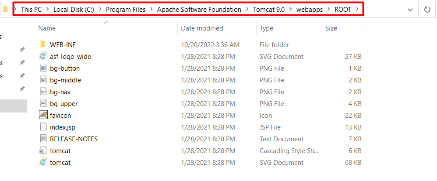
Task: Select the index.jsp file name
Action: pyautogui.click(x=63, y=127)
